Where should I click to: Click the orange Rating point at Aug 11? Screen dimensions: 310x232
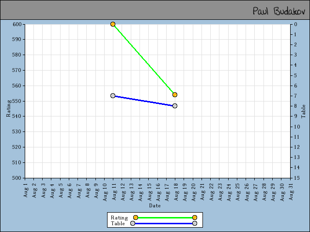click(x=113, y=24)
